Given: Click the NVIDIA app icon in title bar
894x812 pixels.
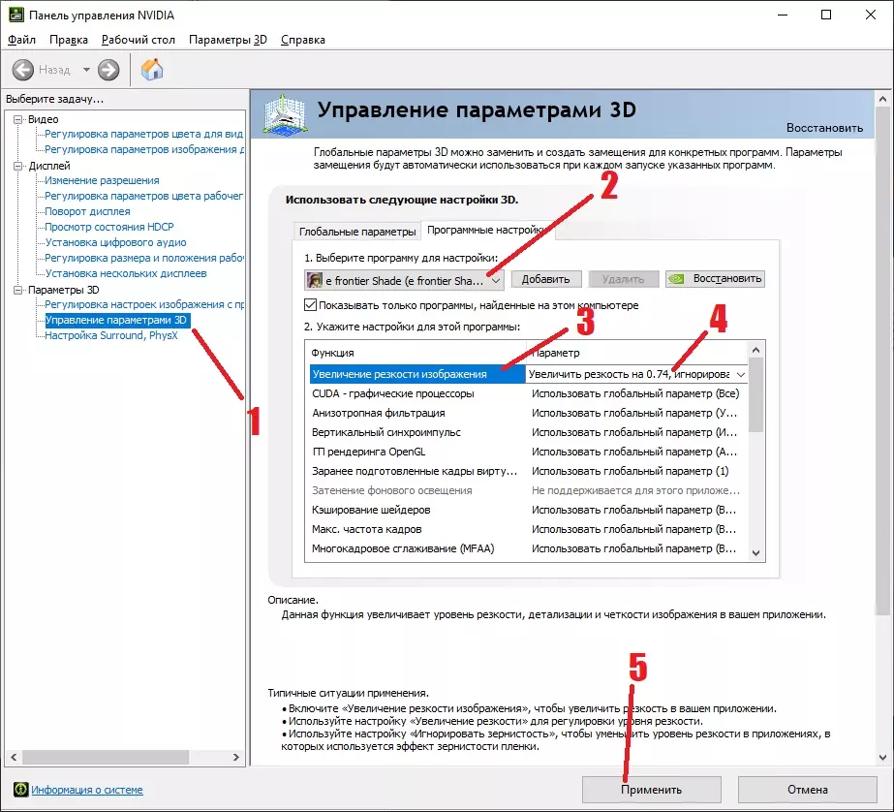Looking at the screenshot, I should point(15,15).
